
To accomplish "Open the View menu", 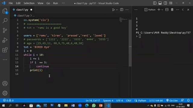I will tap(40, 3).
